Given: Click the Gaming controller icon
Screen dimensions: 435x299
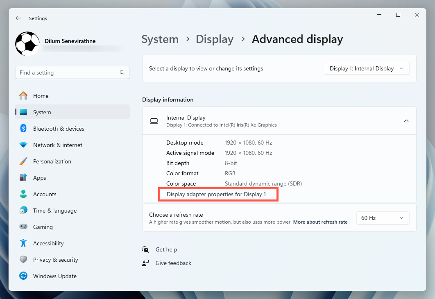Looking at the screenshot, I should coord(23,227).
